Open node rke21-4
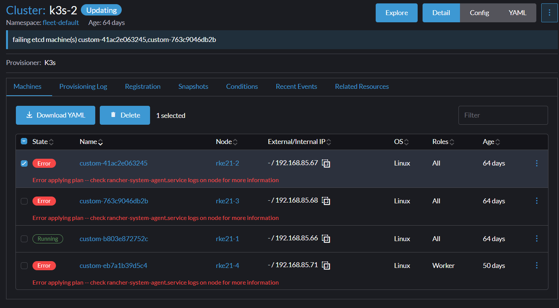 click(228, 266)
